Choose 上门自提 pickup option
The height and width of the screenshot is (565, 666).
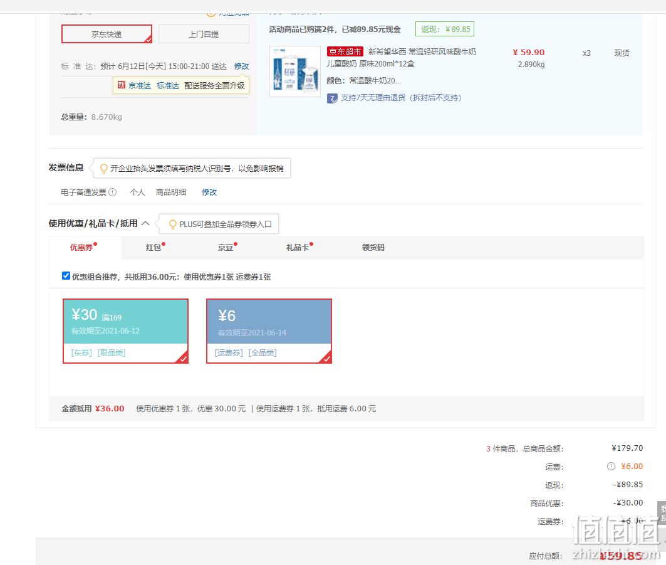pyautogui.click(x=204, y=34)
